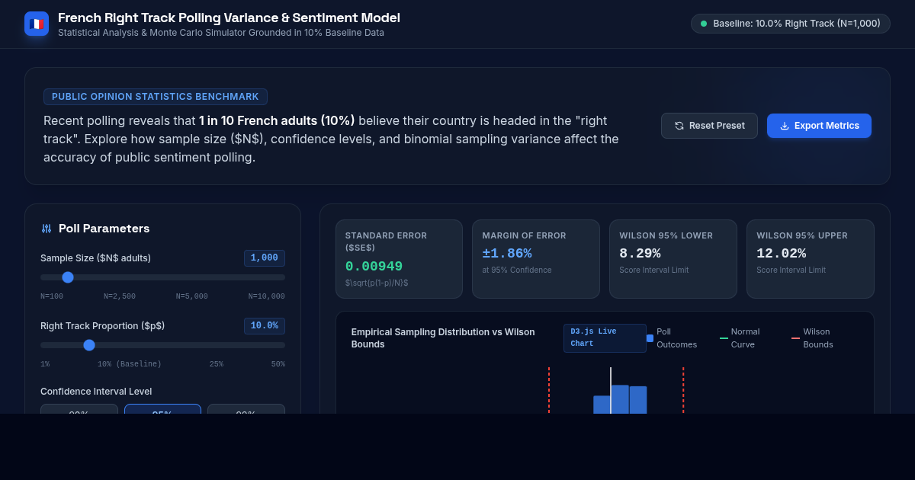Click the Margin of Error ±1.86% value

(x=507, y=253)
